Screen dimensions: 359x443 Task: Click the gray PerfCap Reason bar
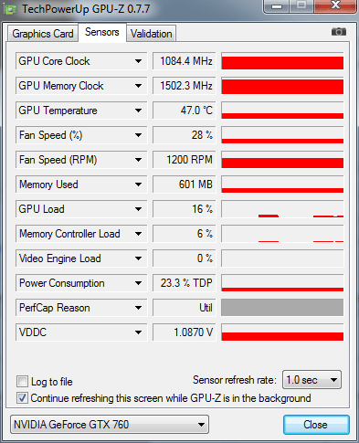point(282,308)
